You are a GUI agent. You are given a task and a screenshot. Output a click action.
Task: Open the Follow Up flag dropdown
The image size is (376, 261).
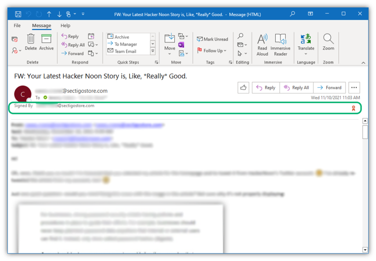tap(212, 50)
